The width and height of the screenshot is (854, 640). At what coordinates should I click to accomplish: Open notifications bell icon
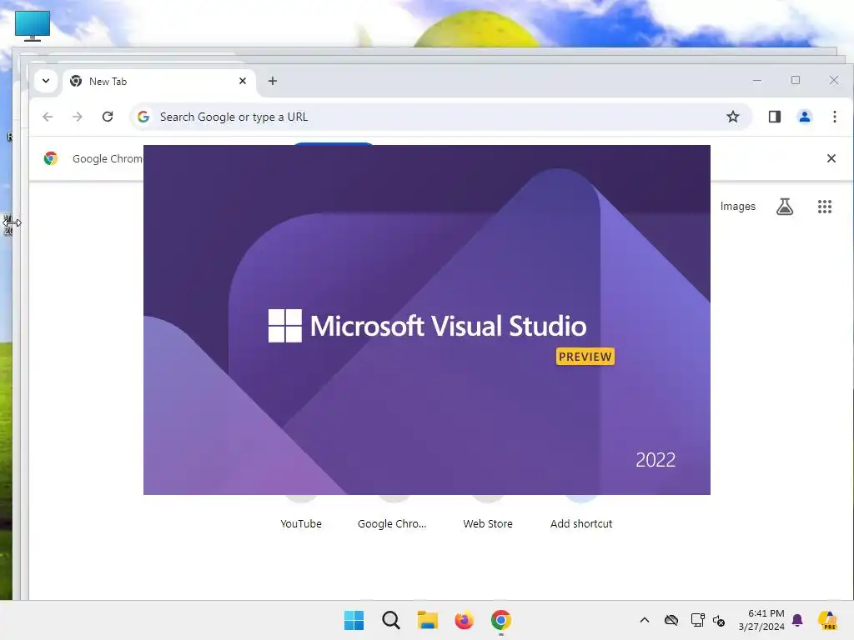[797, 620]
